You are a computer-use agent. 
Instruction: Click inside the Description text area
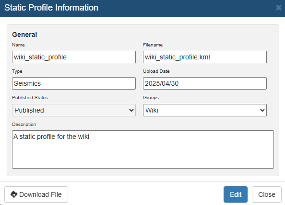coord(143,149)
